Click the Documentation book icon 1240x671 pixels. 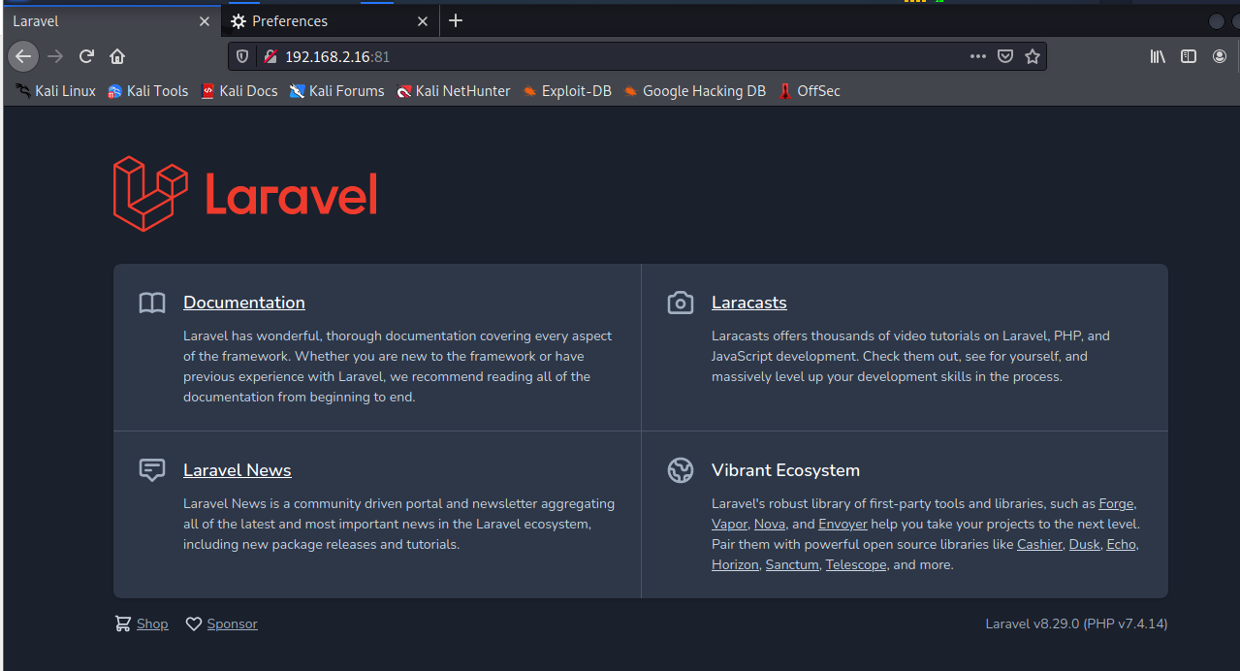coord(152,303)
